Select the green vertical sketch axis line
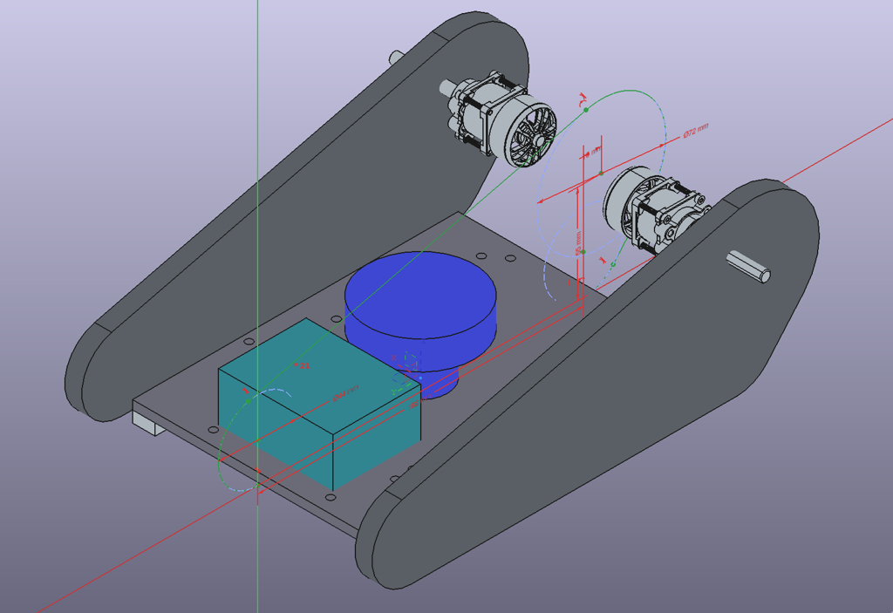 258,174
